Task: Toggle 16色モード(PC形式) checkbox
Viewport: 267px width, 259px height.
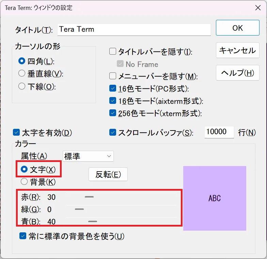Action: 112,88
